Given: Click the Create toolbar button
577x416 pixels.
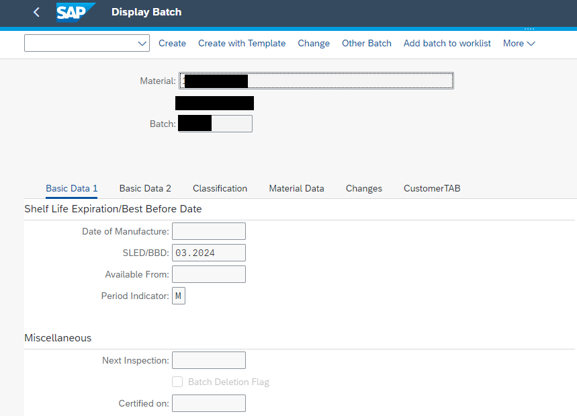Looking at the screenshot, I should (172, 43).
